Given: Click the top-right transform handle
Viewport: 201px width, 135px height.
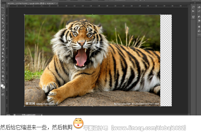Looking at the screenshot, I should pyautogui.click(x=160, y=15).
